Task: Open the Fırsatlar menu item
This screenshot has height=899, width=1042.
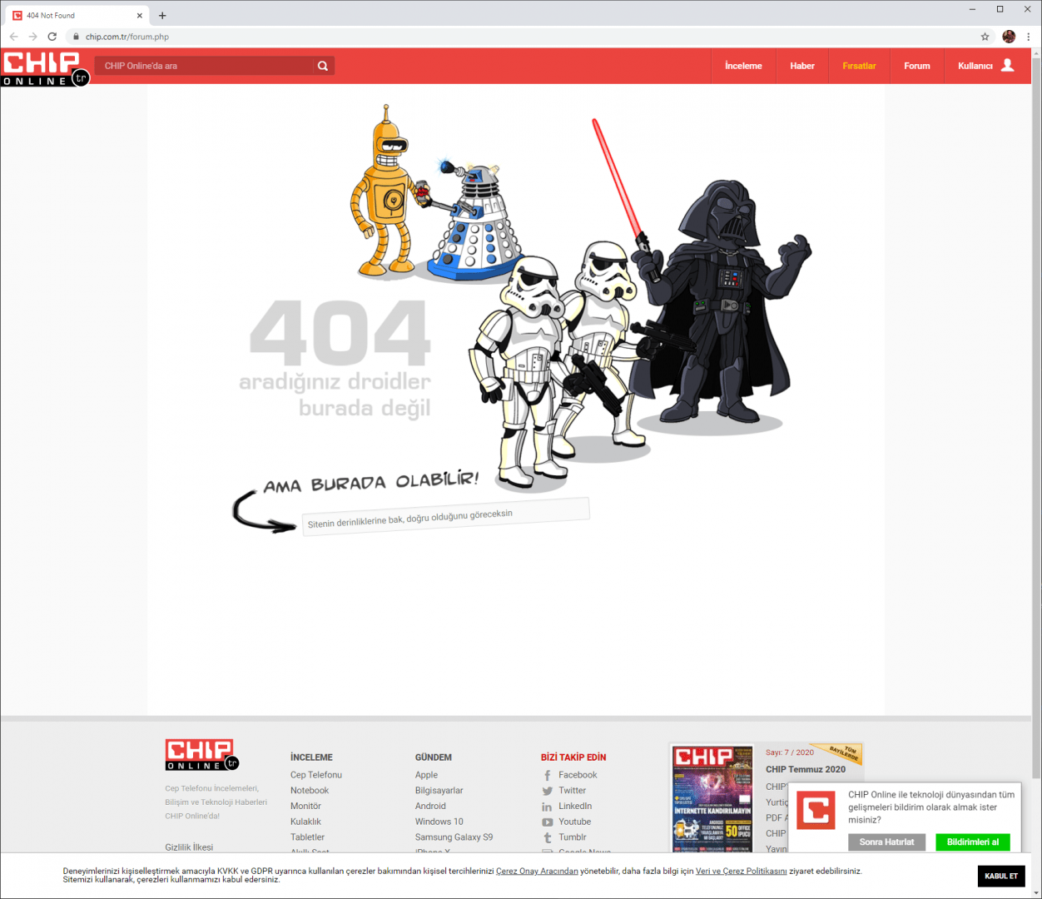Action: (x=859, y=66)
